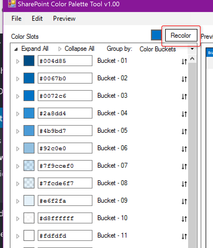Select the Bucket - 10 label
Screen dimensions: 213x248
tap(112, 218)
